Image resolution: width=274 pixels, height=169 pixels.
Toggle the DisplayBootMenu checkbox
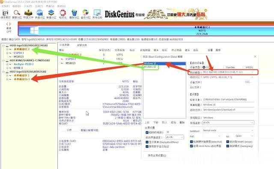tap(147, 142)
